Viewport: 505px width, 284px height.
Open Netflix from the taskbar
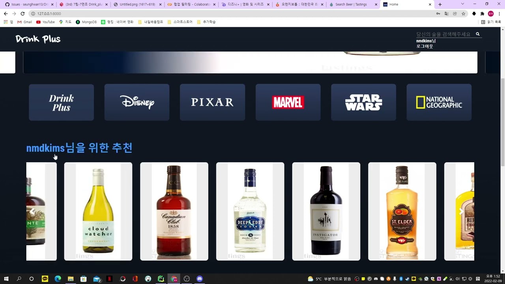pyautogui.click(x=109, y=279)
